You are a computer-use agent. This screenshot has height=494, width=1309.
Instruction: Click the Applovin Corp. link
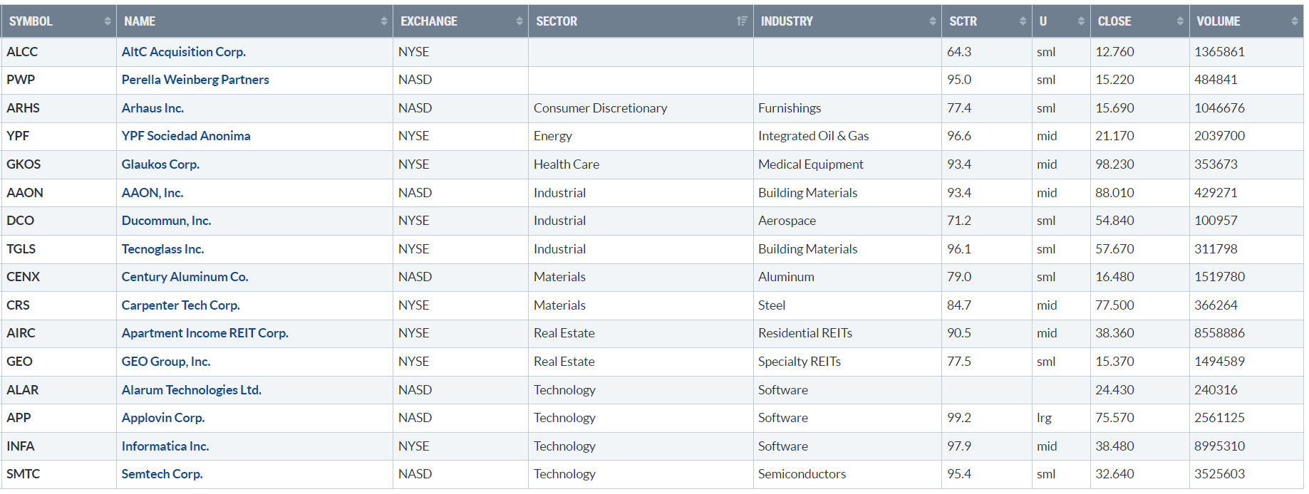[x=162, y=418]
